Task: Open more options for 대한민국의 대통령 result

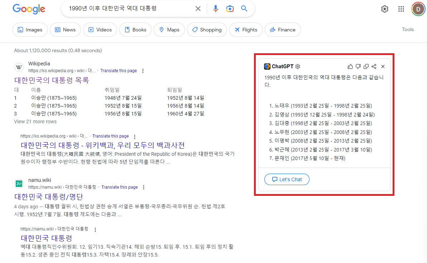Action: (x=135, y=137)
